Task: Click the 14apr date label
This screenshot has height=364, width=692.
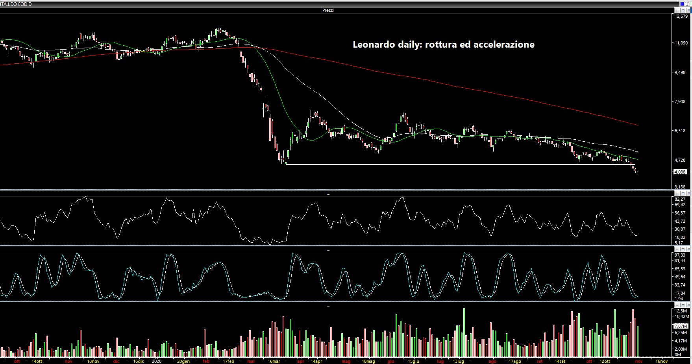Action: tap(316, 361)
